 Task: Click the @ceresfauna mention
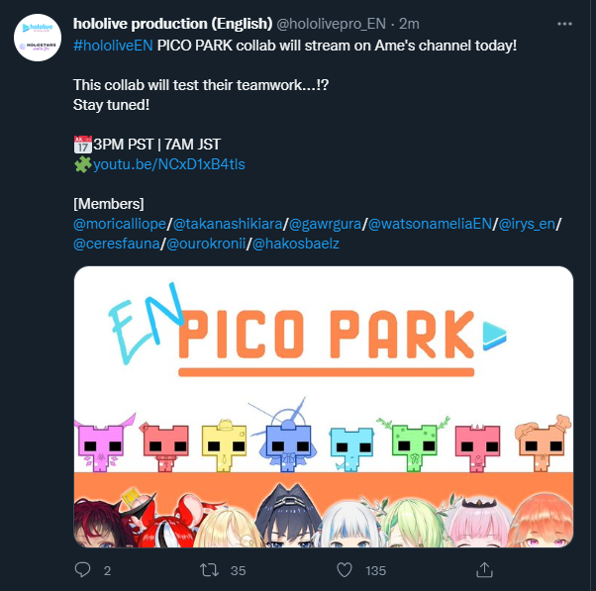pos(116,244)
